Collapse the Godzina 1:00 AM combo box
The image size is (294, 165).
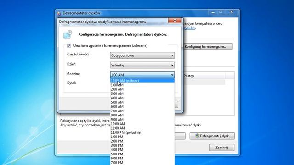(142, 75)
